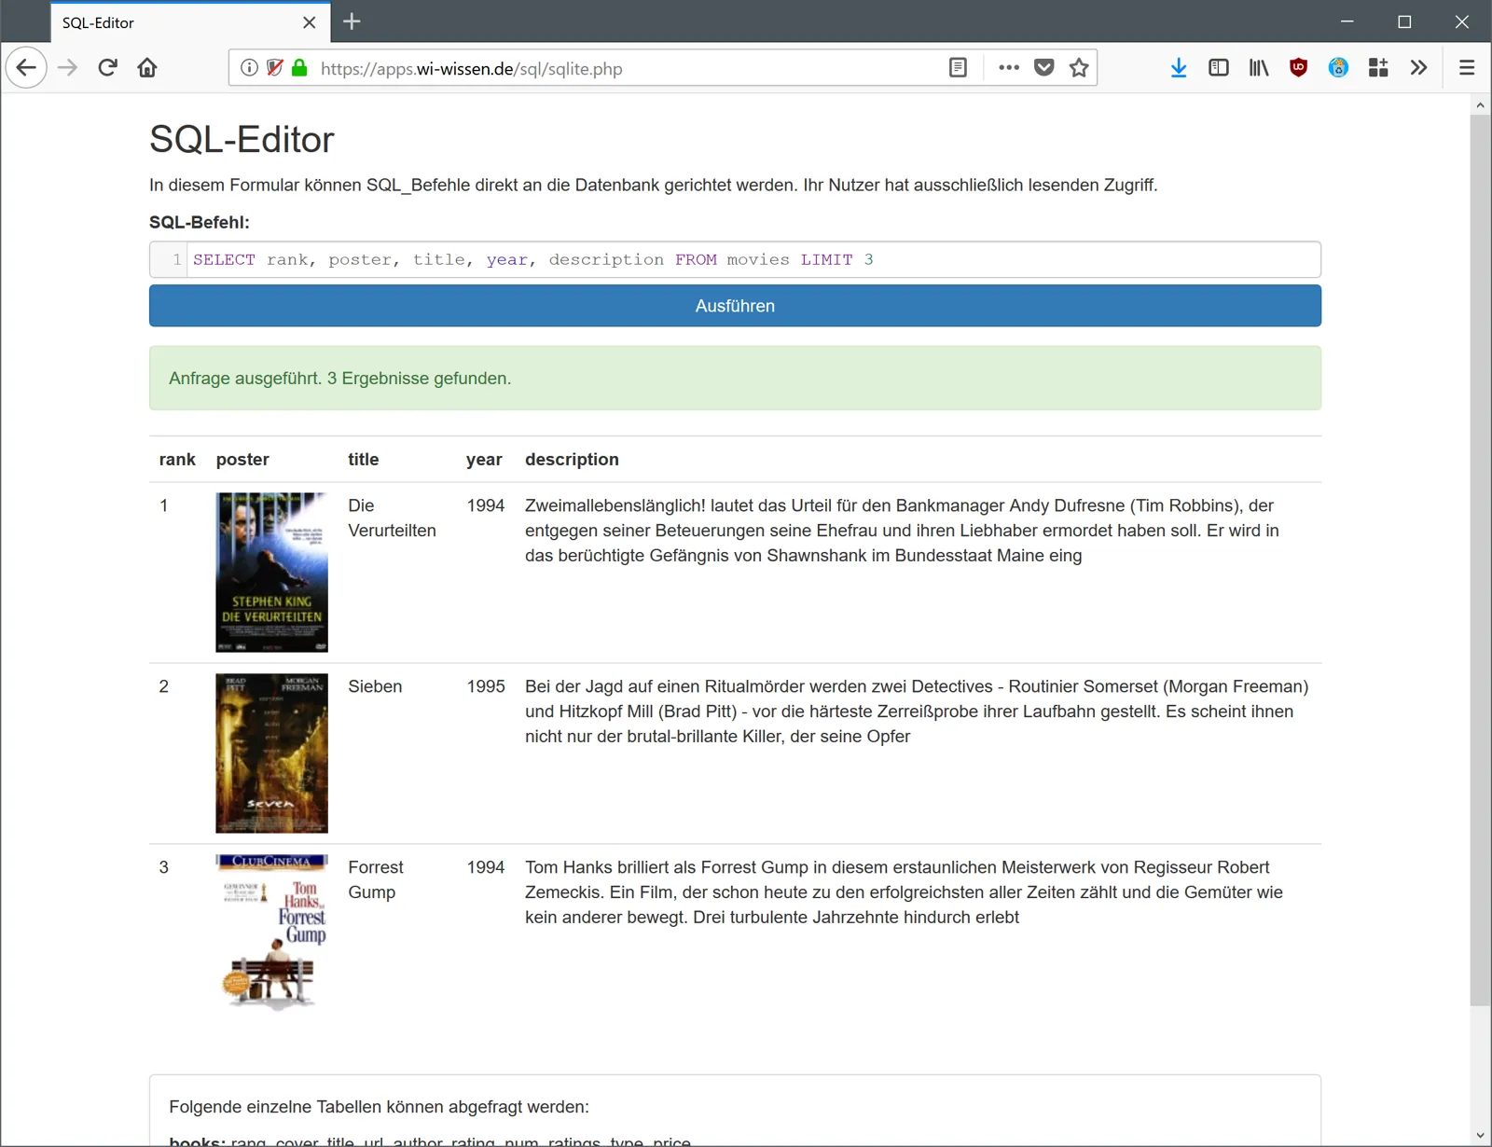Open page actions three-dot menu
The height and width of the screenshot is (1147, 1492).
tap(1009, 67)
